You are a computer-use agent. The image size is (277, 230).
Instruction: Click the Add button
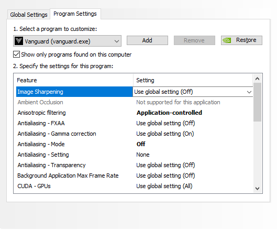[x=147, y=40]
